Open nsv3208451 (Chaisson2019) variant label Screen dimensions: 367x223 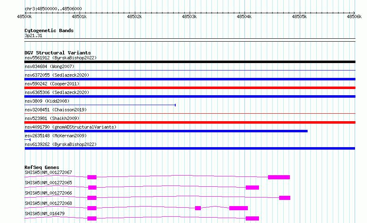point(56,110)
